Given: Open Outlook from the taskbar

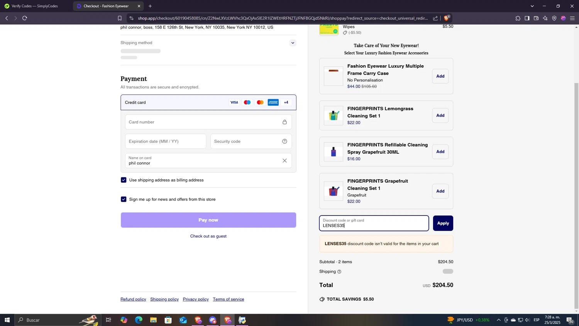Looking at the screenshot, I should point(183,320).
